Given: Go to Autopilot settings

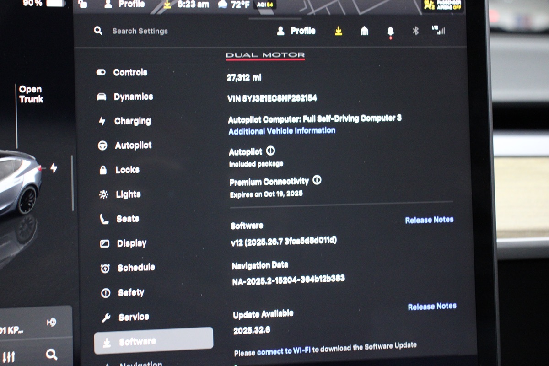Looking at the screenshot, I should click(133, 145).
